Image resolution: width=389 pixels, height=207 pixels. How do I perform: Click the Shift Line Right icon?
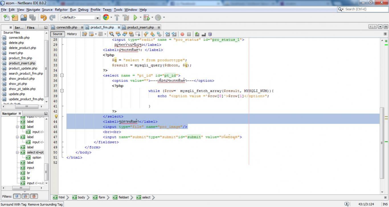tap(174, 34)
